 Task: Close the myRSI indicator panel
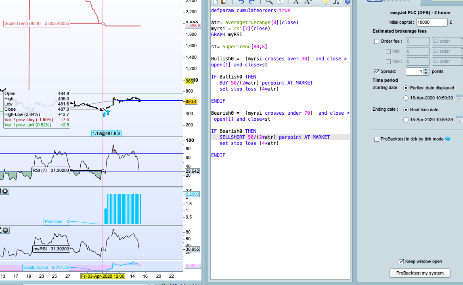click(5, 230)
